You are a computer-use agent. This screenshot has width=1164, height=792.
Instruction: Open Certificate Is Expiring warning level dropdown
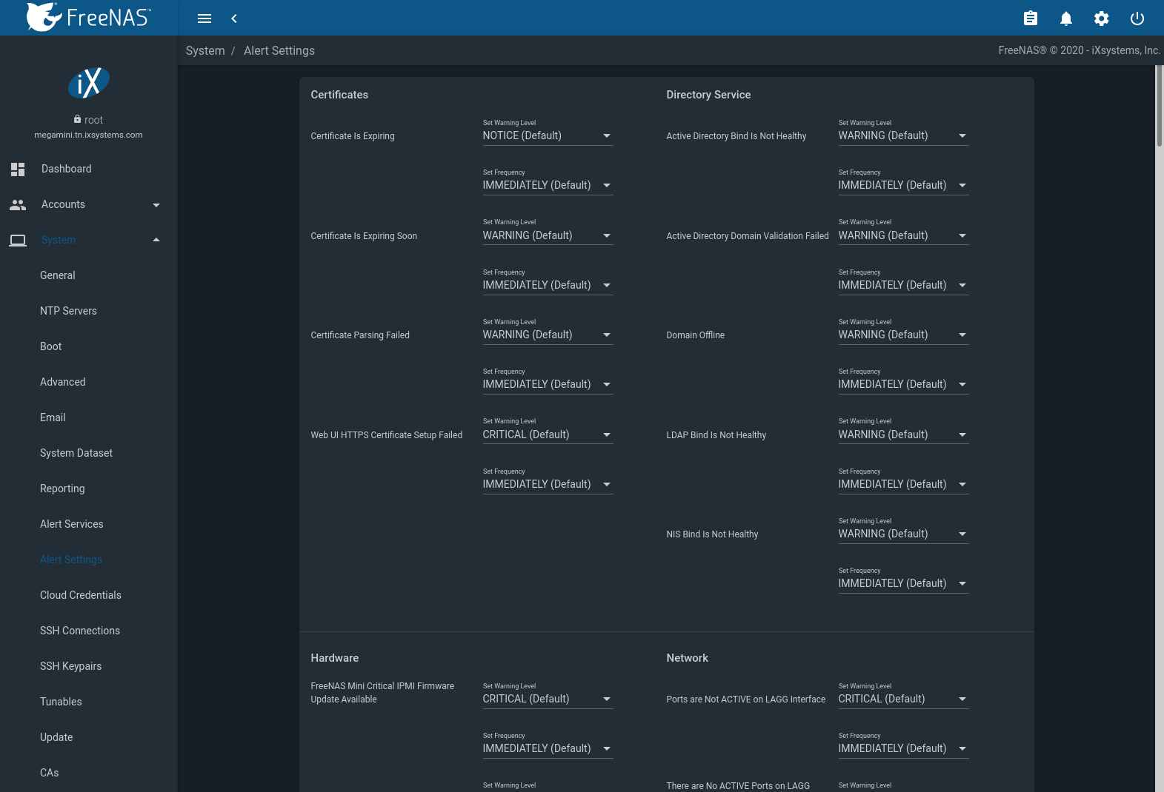point(547,136)
